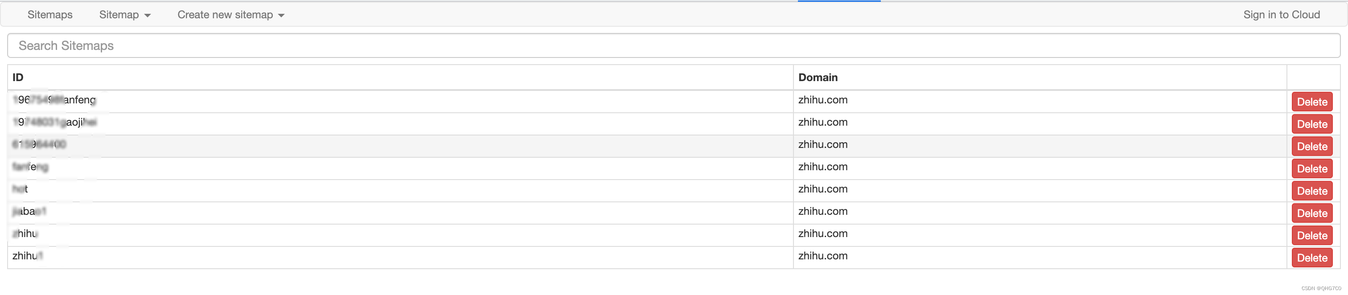
Task: Delete the zhihu1 sitemap
Action: (x=1311, y=258)
